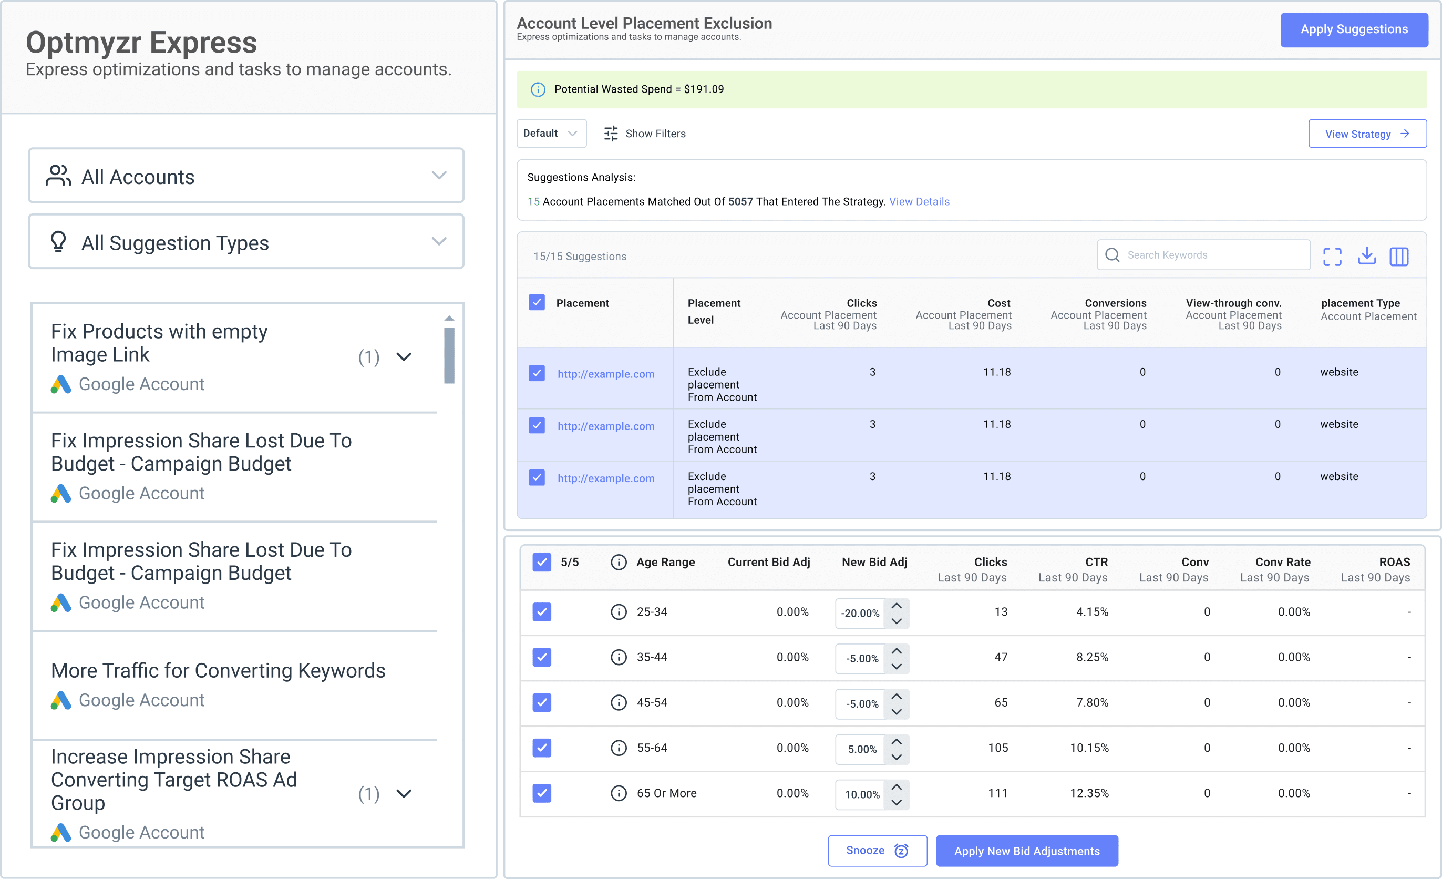
Task: Uncheck the first http://example.com placement row
Action: click(x=537, y=373)
